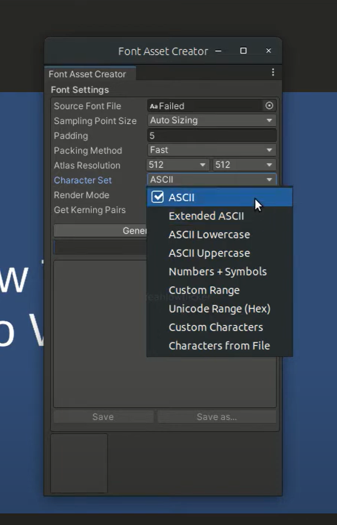Click the Source Font File label

coord(87,106)
